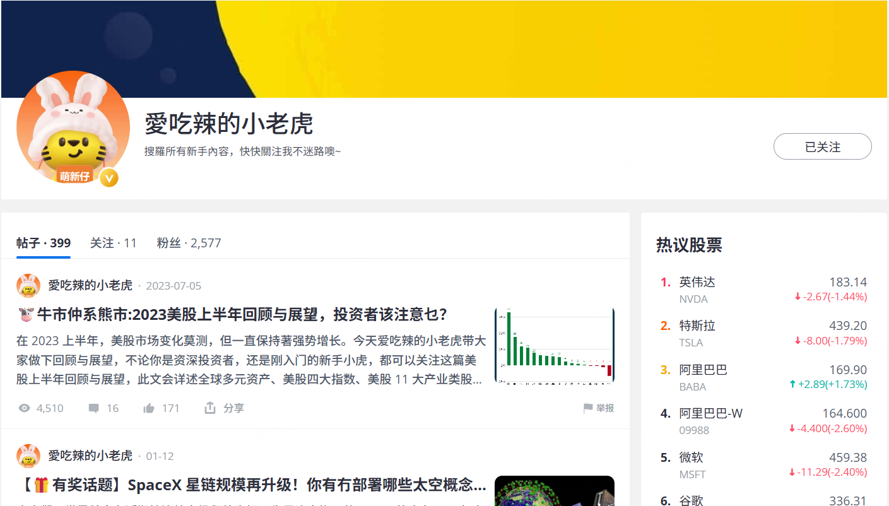Click the large profile avatar

[73, 128]
